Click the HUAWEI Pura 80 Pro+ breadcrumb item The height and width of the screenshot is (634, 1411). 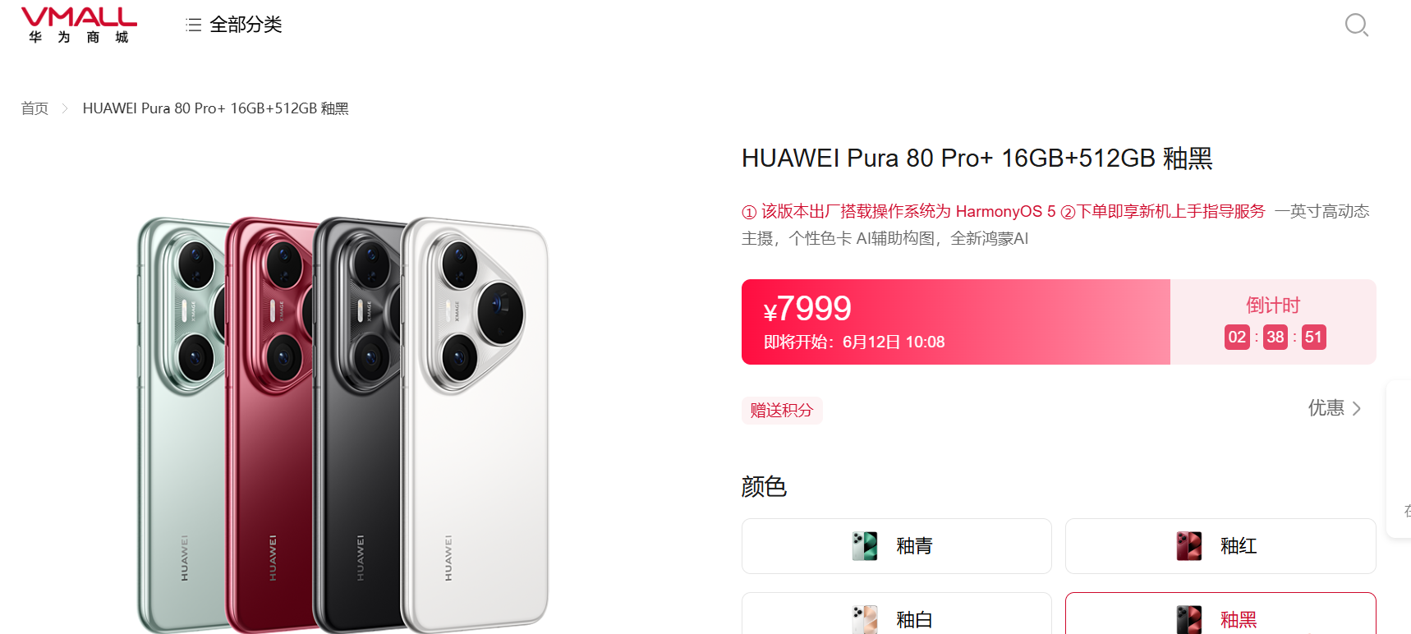[x=216, y=108]
